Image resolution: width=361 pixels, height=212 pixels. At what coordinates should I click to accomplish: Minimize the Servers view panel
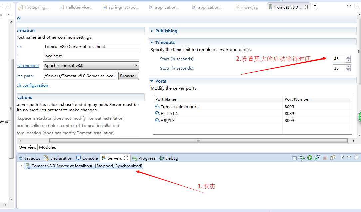pyautogui.click(x=349, y=157)
